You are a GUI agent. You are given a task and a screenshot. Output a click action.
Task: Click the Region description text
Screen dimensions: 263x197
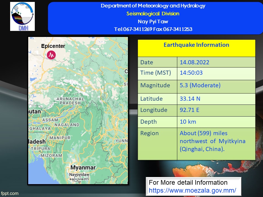(213, 141)
